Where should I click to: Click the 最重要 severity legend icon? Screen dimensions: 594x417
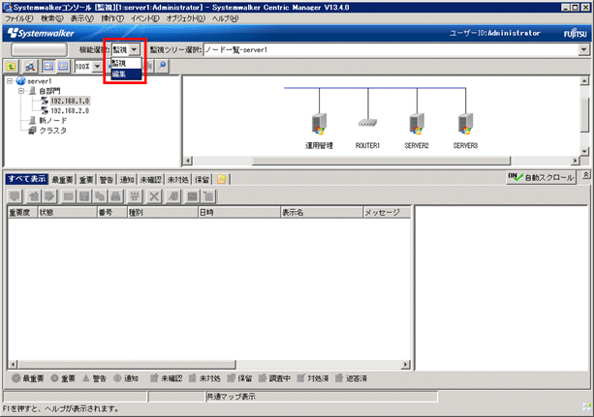[16, 378]
